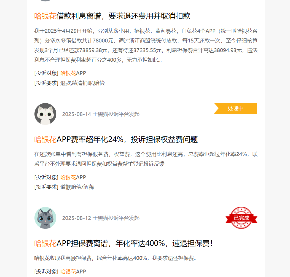Open complaint titled 哈银花APP担保费离谱
Screen dimensions: 290x277
[x=123, y=243]
